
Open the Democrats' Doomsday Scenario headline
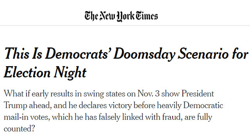pyautogui.click(x=126, y=63)
